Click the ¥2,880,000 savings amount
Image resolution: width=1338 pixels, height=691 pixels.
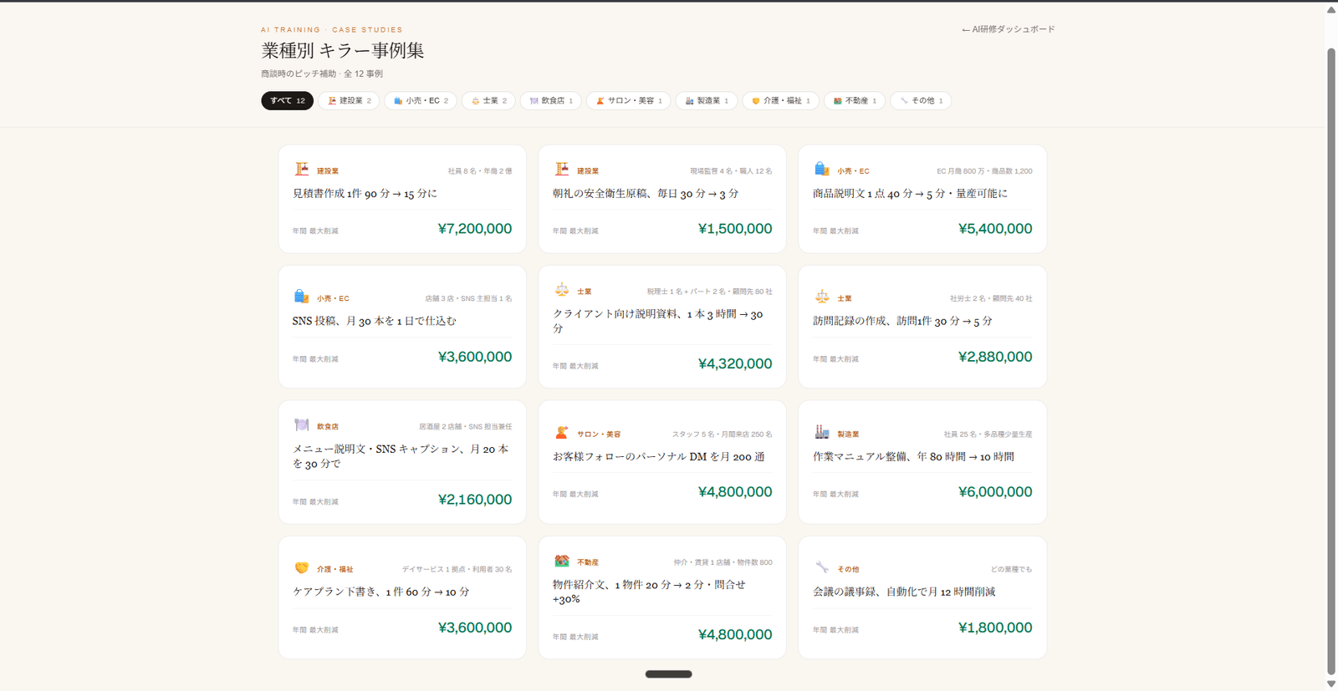click(995, 357)
